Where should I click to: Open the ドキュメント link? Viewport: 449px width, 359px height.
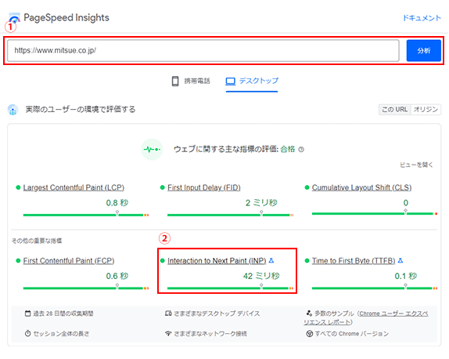422,18
